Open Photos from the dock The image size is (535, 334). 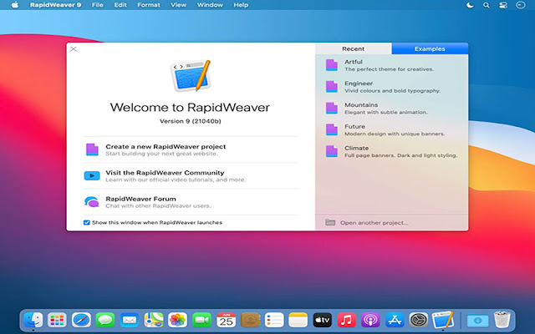point(177,320)
